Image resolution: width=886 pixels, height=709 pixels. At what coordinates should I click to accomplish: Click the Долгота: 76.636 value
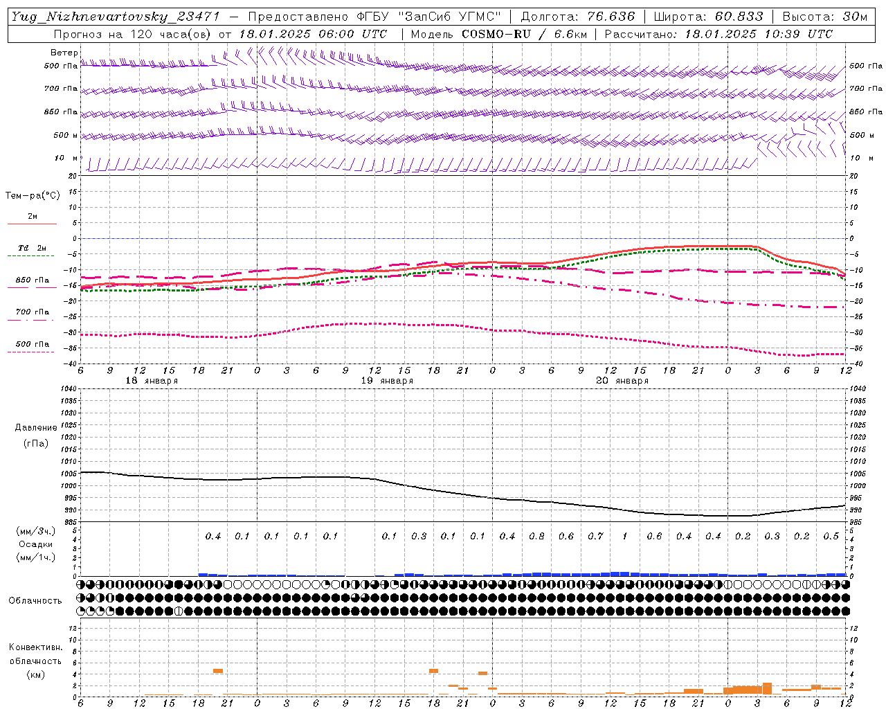[577, 17]
